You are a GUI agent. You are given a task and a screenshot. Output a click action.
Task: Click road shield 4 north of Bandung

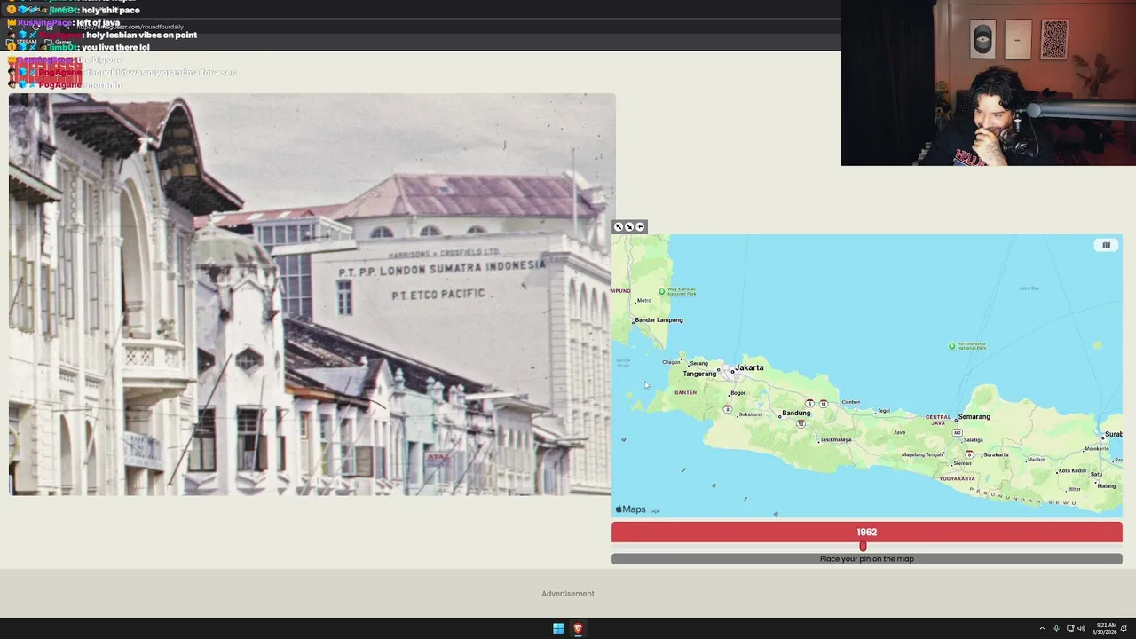click(809, 404)
